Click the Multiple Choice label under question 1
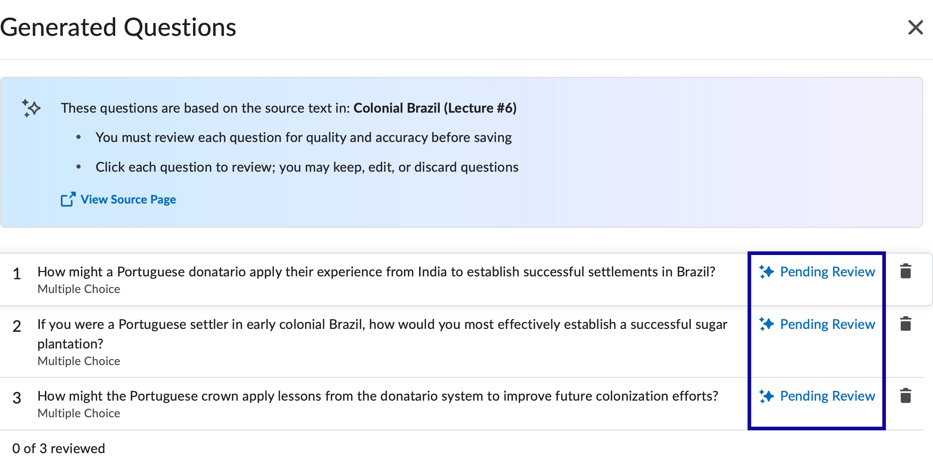Screen dimensions: 933x468 [x=79, y=289]
